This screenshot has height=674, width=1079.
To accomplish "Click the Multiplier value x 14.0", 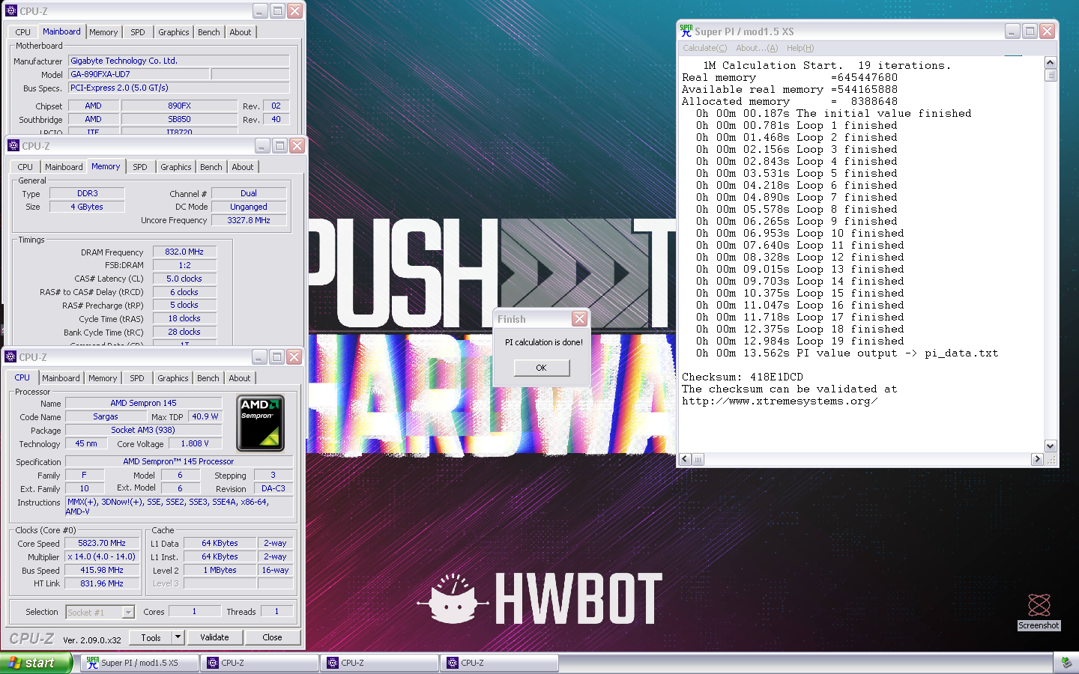I will 102,556.
